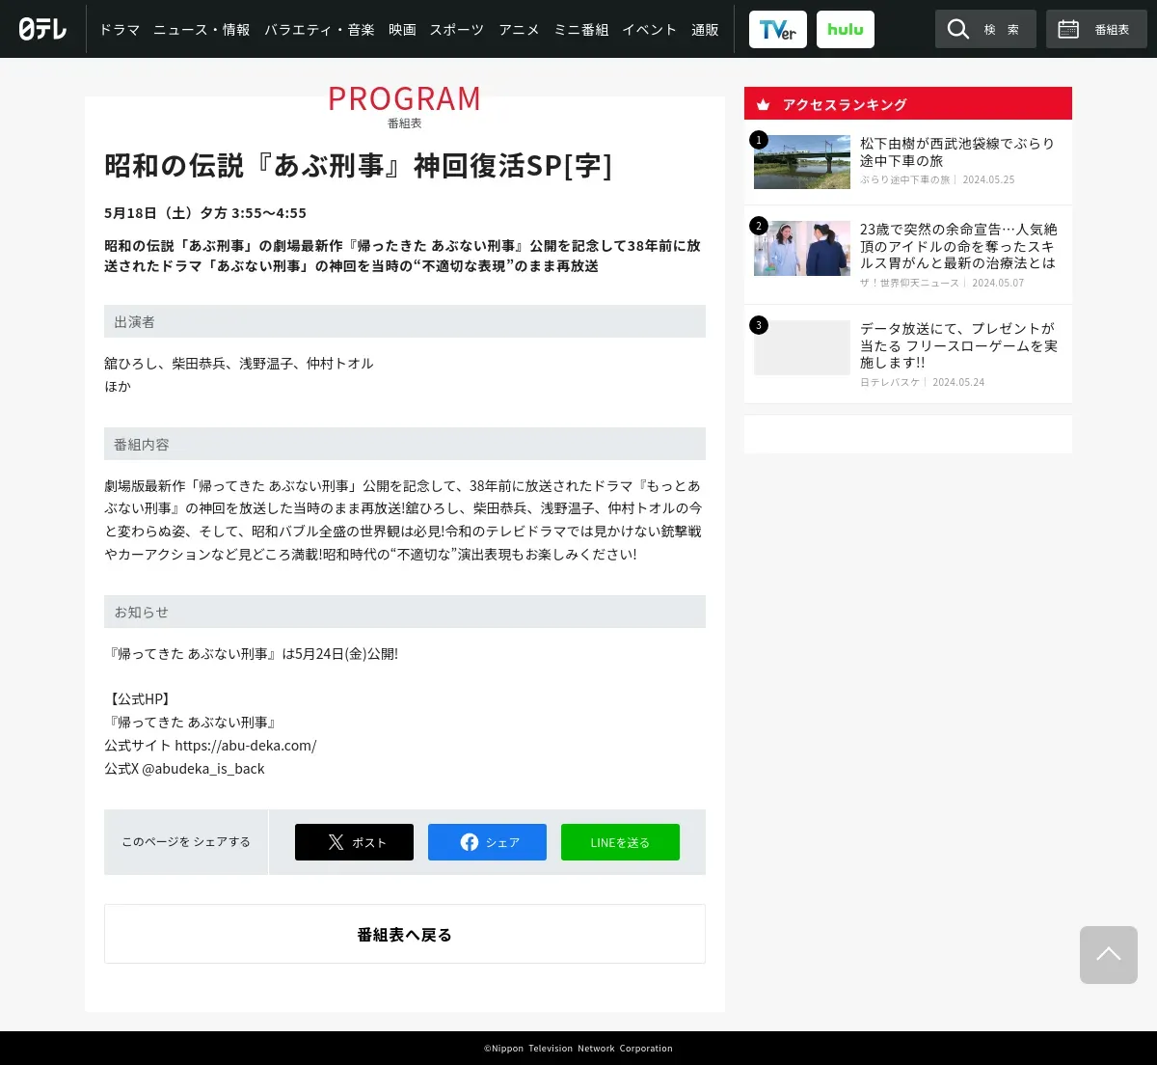The height and width of the screenshot is (1065, 1157).
Task: Click the ぶらり途中下車の旅 2024.05.25 caption
Action: coord(937,179)
